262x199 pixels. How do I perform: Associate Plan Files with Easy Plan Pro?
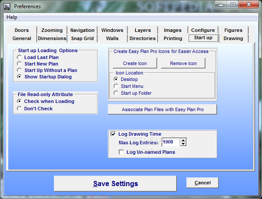point(162,109)
